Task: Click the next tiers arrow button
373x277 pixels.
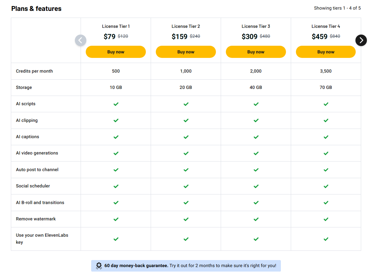Action: pos(361,40)
